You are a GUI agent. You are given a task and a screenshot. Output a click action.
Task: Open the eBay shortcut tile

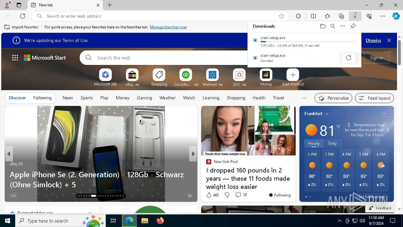tap(132, 78)
